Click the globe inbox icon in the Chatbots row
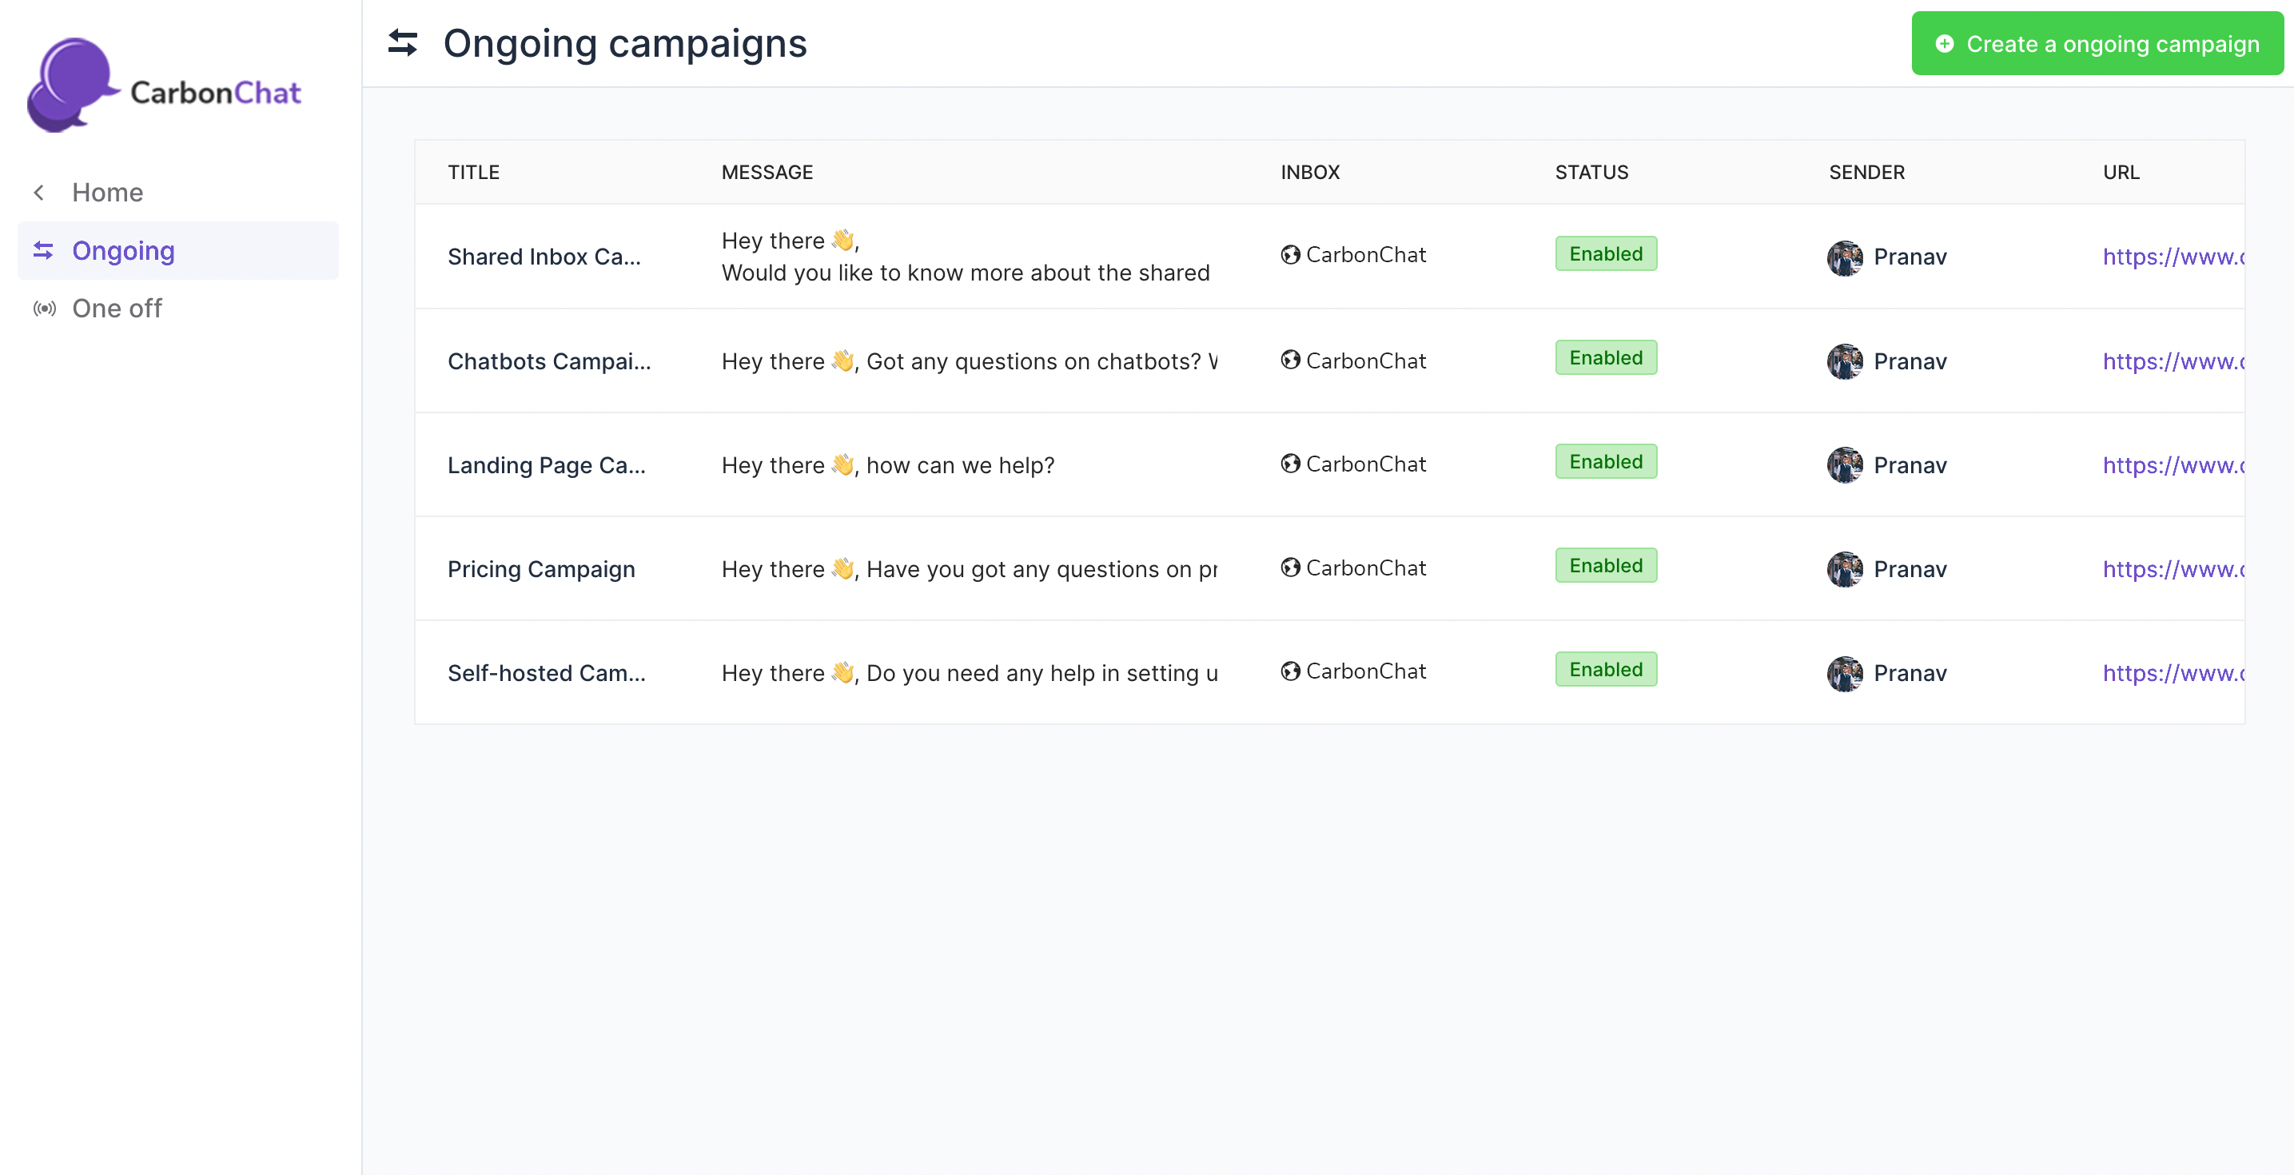Viewport: 2294px width, 1175px height. pyautogui.click(x=1289, y=360)
